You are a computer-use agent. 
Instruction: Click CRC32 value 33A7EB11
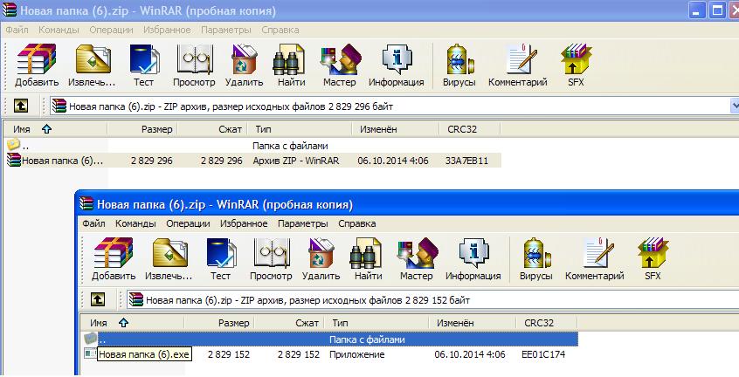tap(466, 161)
